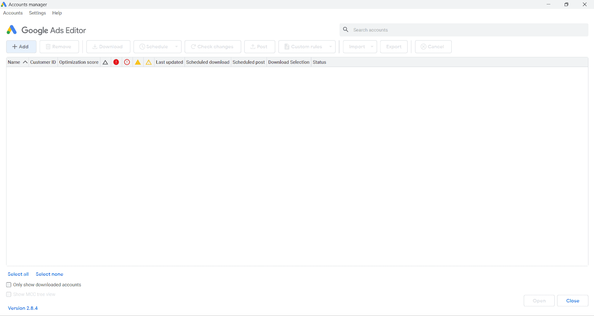Click the Remove button
This screenshot has height=316, width=594.
click(x=59, y=47)
